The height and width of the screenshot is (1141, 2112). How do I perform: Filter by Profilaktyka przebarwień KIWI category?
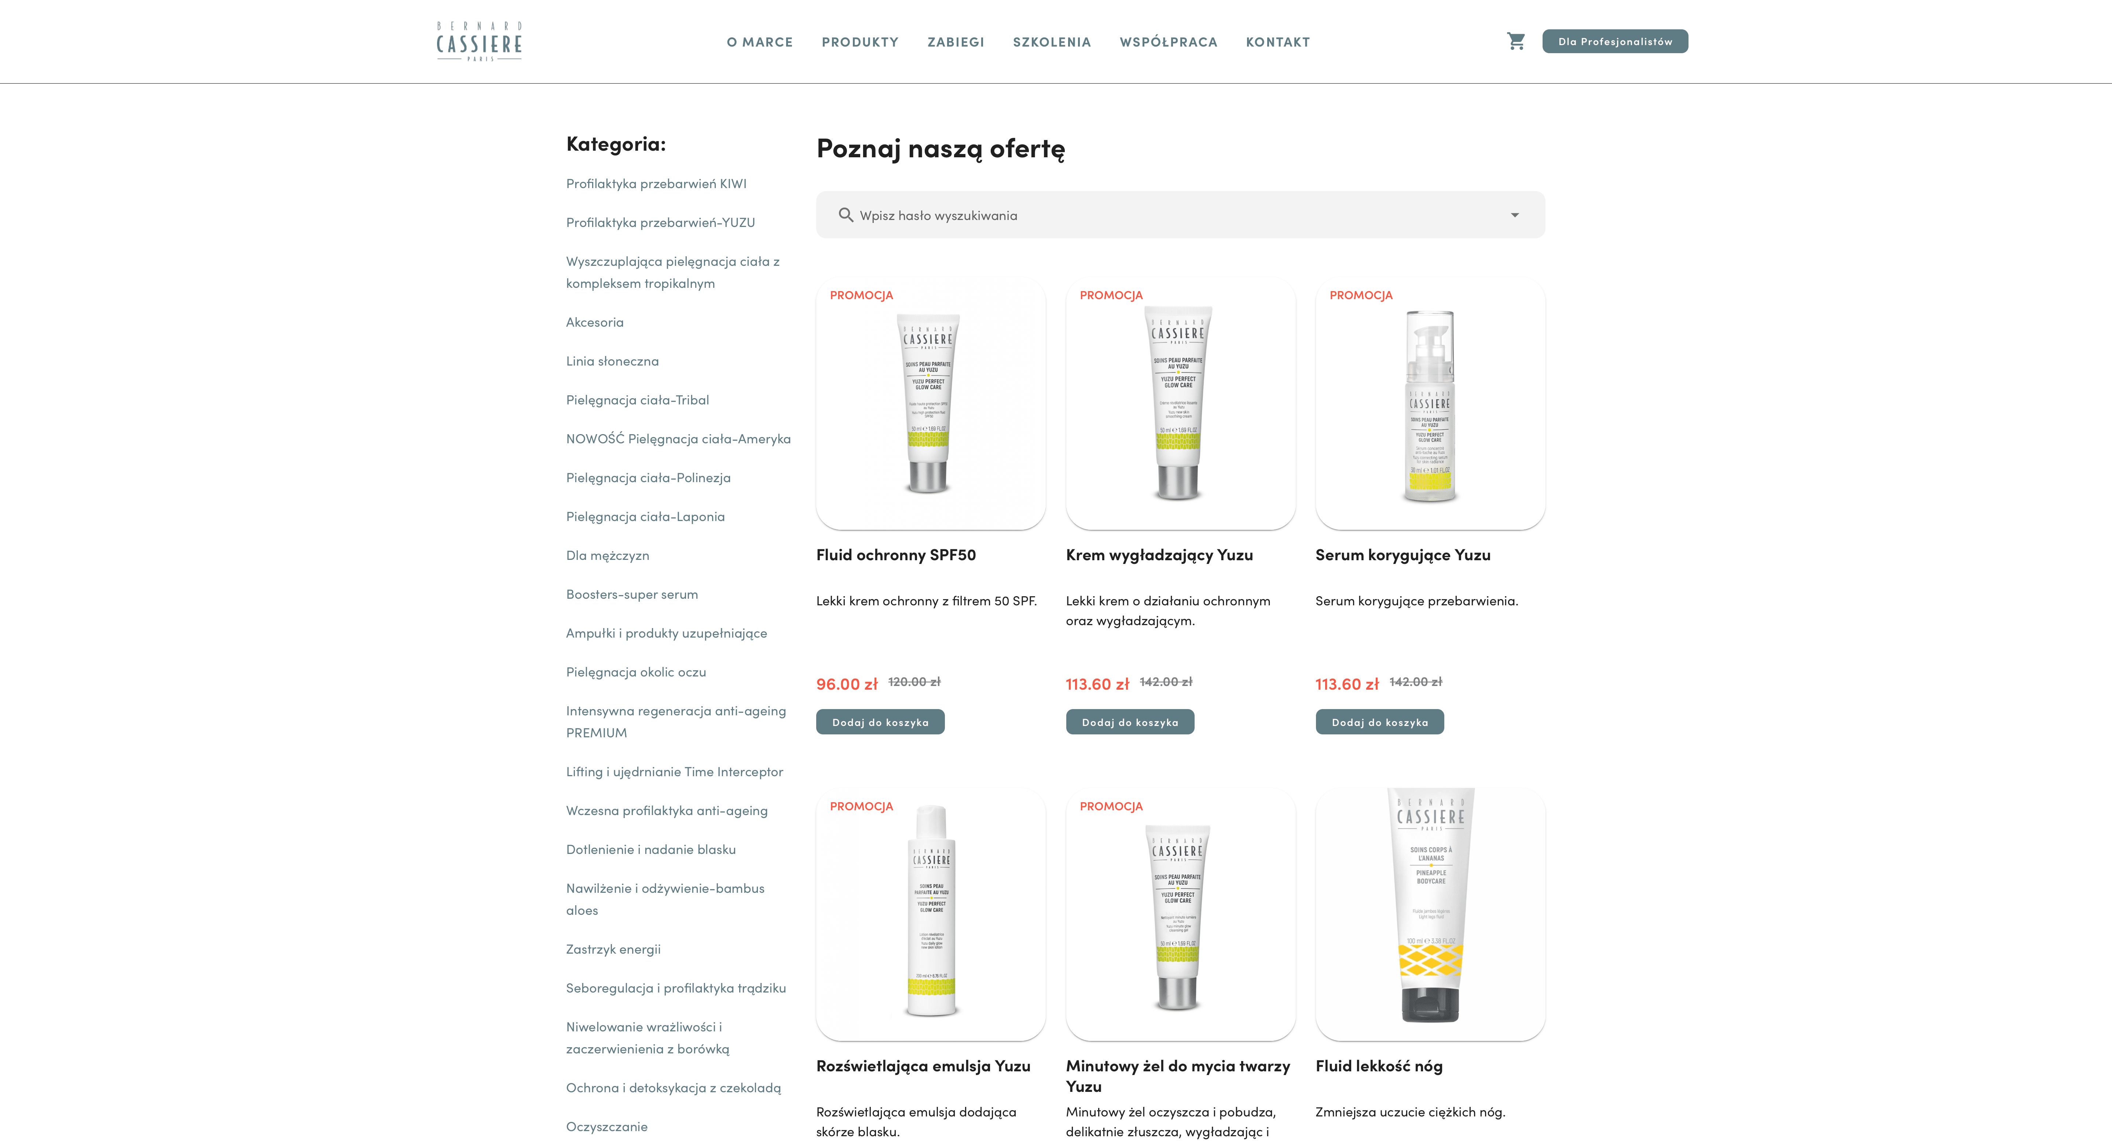pos(656,184)
